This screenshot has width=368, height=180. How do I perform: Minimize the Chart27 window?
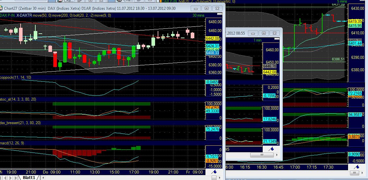click(196, 8)
